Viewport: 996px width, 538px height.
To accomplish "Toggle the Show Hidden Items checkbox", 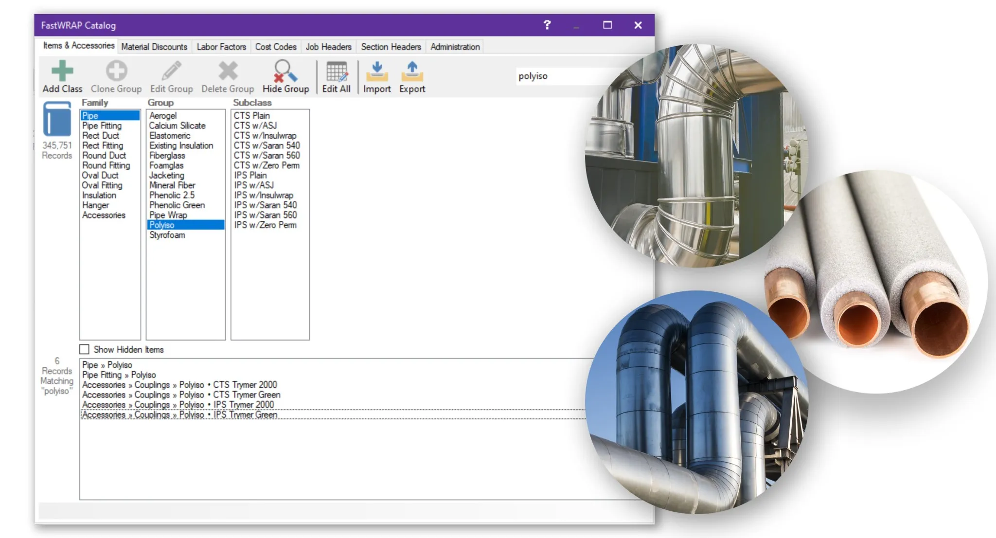I will click(84, 349).
